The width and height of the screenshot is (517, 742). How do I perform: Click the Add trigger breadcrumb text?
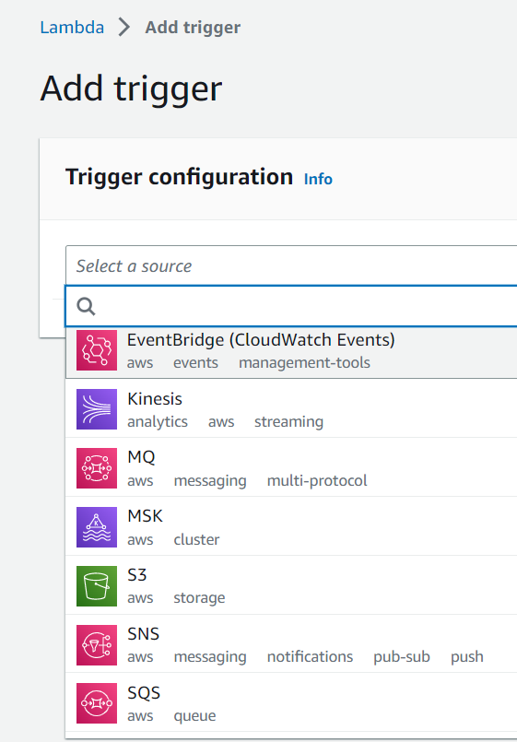[193, 28]
